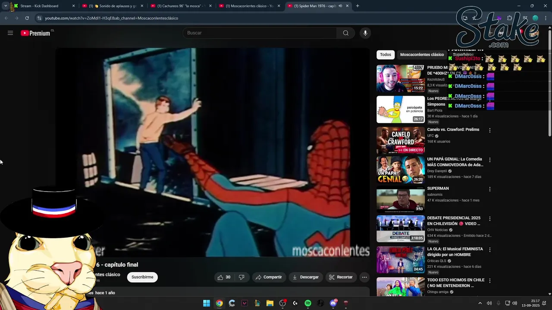552x310 pixels.
Task: Open Marge Simpson psicópata video thumbnail
Action: click(x=401, y=109)
